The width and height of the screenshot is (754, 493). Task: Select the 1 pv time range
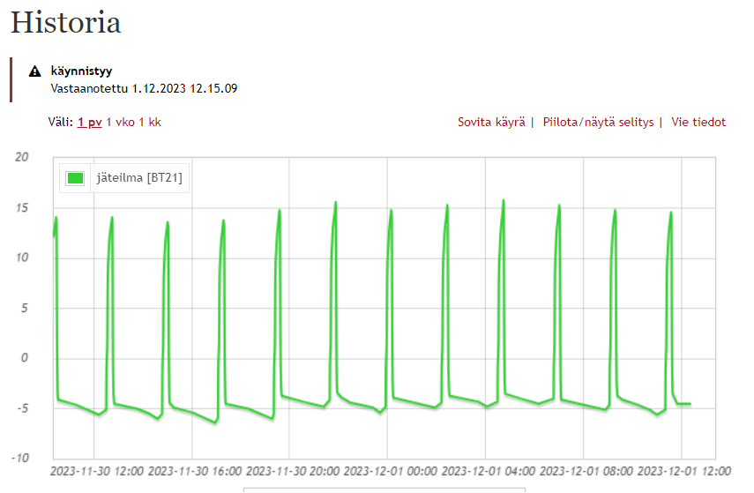89,123
